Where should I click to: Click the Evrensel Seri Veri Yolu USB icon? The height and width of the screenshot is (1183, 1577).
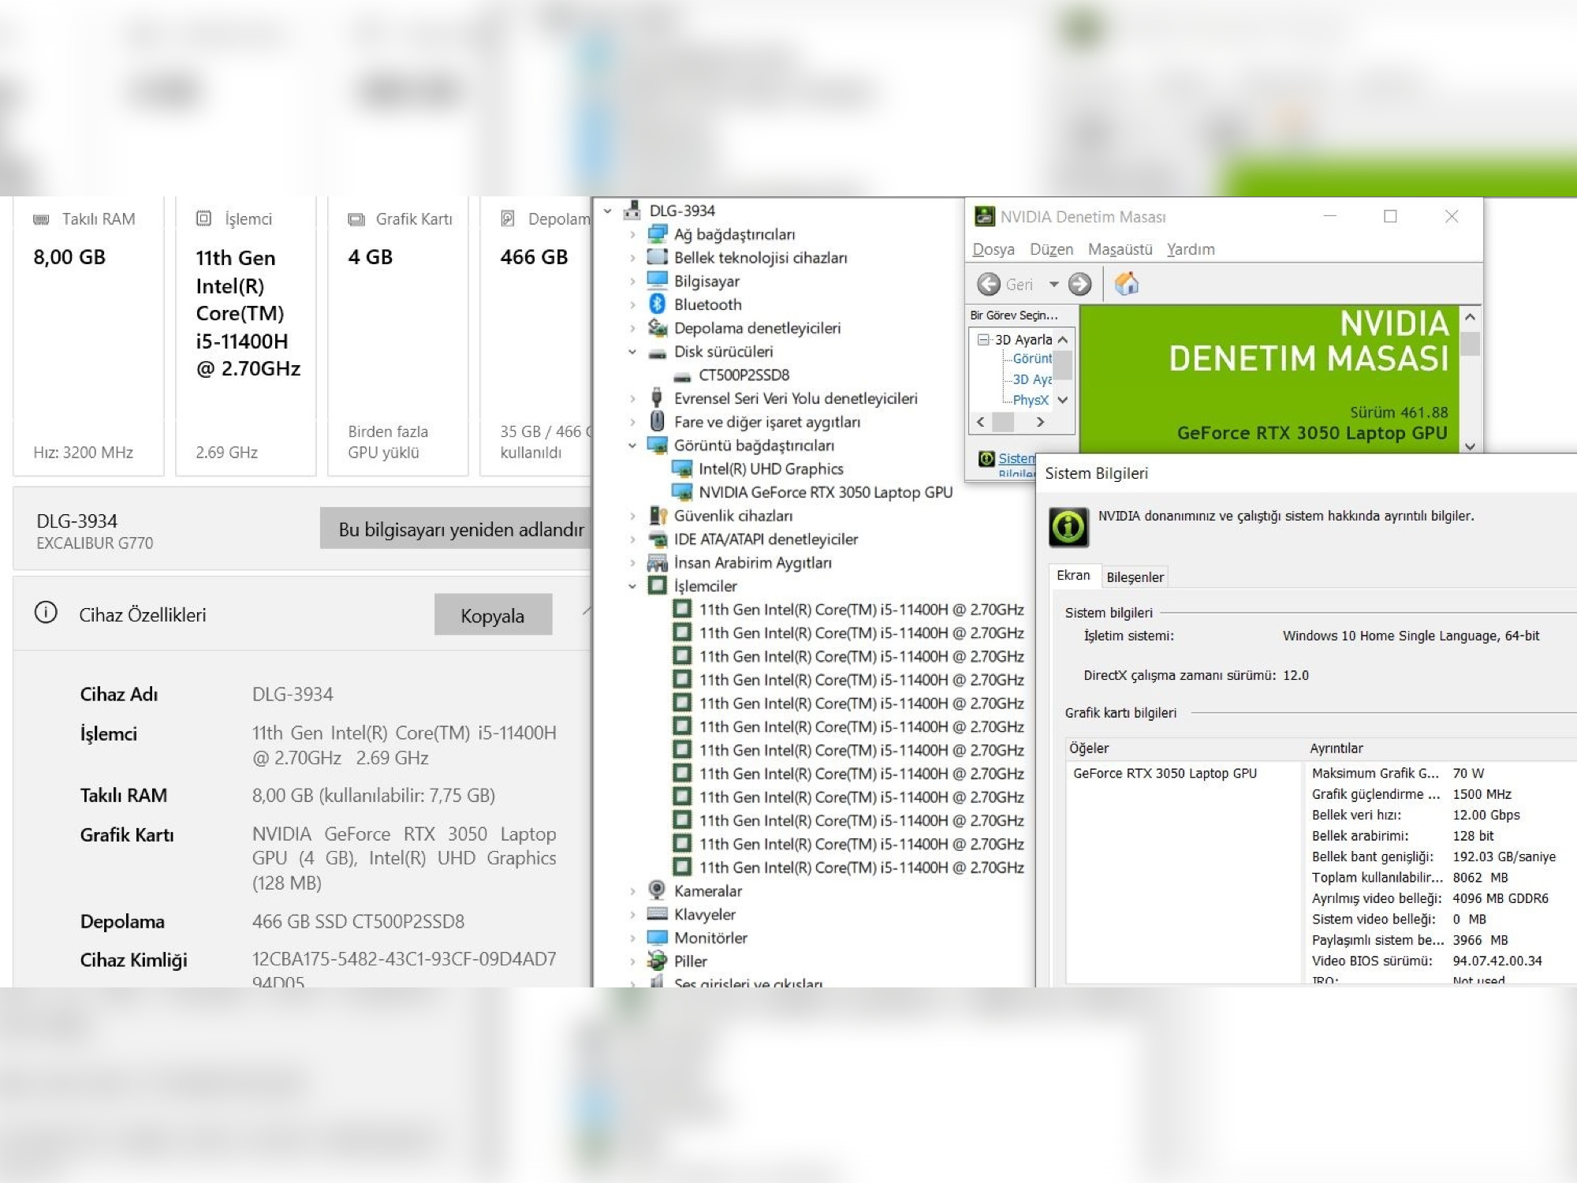pyautogui.click(x=657, y=397)
